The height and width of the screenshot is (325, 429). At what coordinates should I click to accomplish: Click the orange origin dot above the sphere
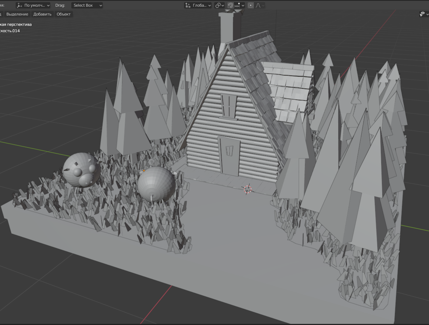144,171
